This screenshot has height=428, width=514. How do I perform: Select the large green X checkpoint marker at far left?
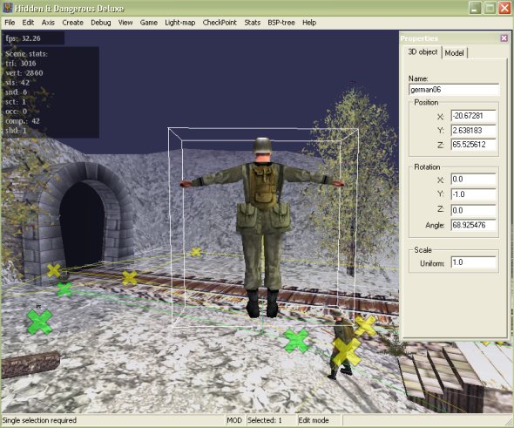tap(40, 322)
